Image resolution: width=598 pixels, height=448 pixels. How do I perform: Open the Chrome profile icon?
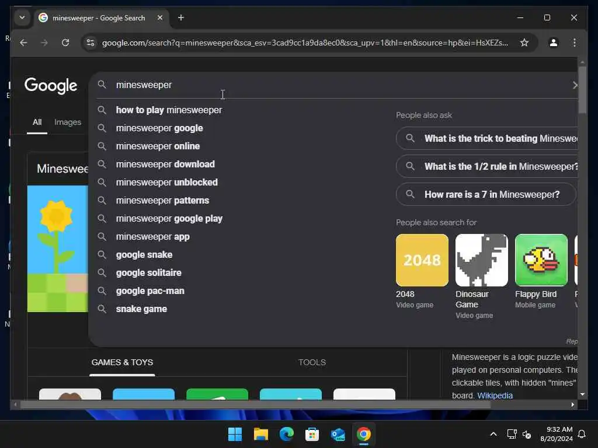pyautogui.click(x=554, y=43)
